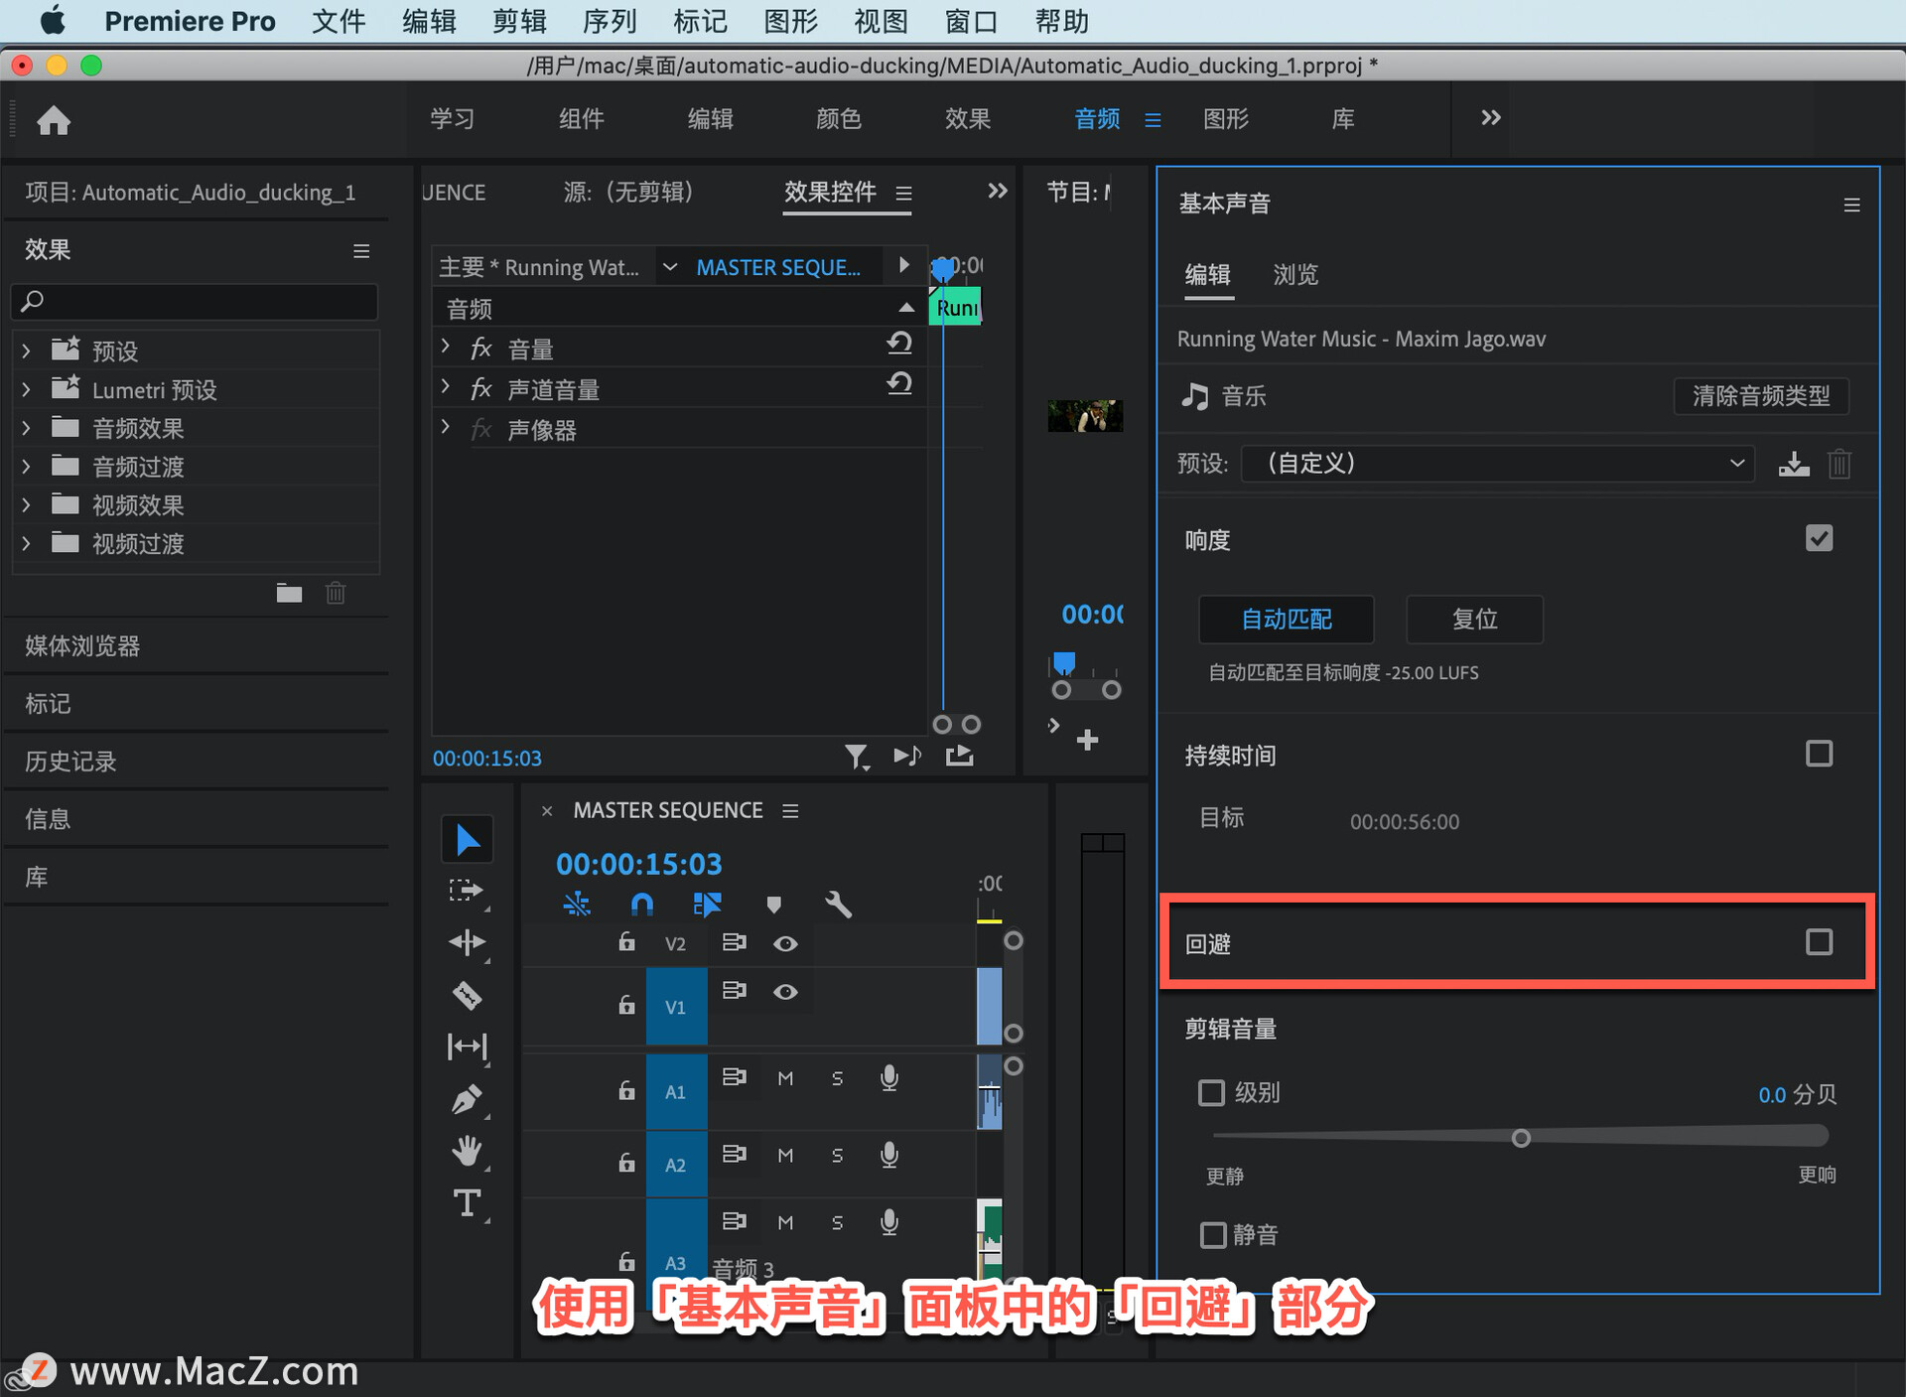This screenshot has width=1906, height=1397.
Task: Open the 历史记录 panel
Action: (70, 762)
